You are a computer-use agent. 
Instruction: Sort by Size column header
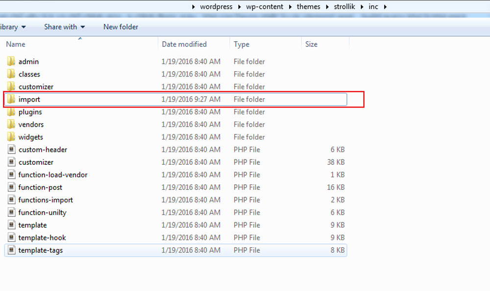[311, 44]
